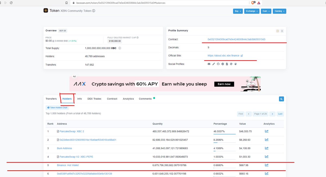This screenshot has width=326, height=177.
Task: Click the First page button
Action: click(241, 114)
